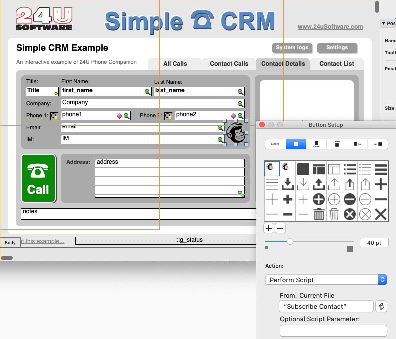
Task: Click the Settings button
Action: click(x=337, y=48)
